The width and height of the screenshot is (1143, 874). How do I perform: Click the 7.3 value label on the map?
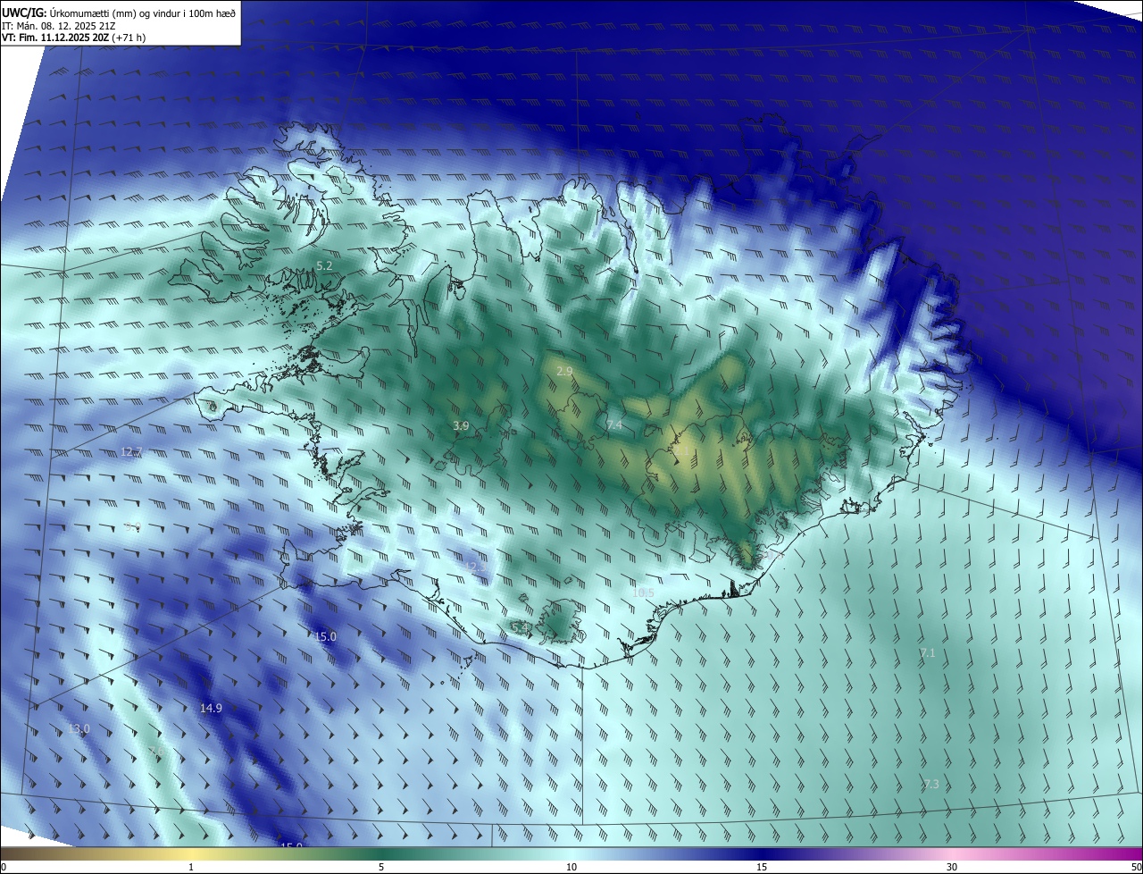(931, 784)
